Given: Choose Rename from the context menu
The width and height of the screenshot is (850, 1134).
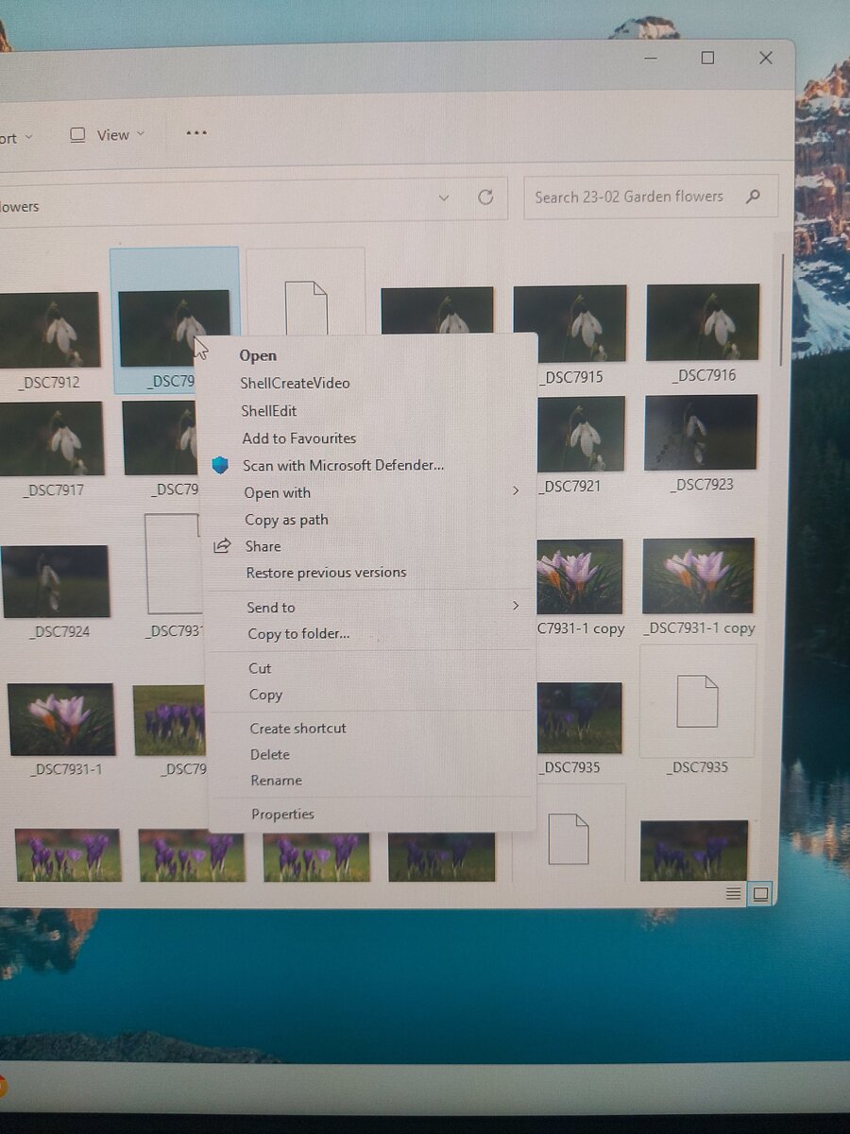Looking at the screenshot, I should (x=276, y=780).
